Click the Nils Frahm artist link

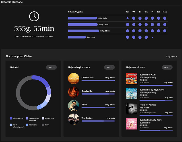click(x=145, y=108)
